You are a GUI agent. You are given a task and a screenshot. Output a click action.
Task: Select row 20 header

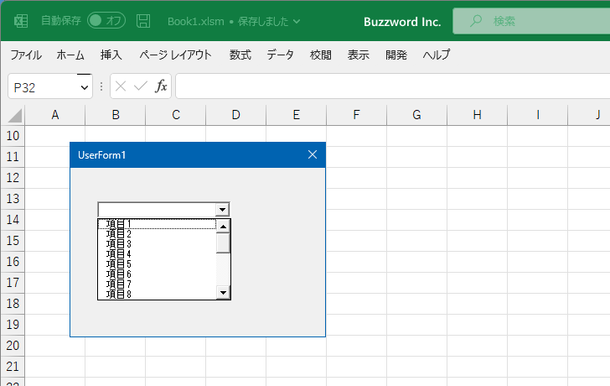pos(13,346)
